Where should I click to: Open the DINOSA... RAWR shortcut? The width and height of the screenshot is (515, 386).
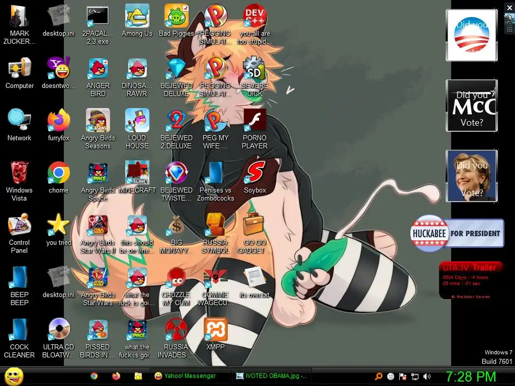click(x=137, y=77)
